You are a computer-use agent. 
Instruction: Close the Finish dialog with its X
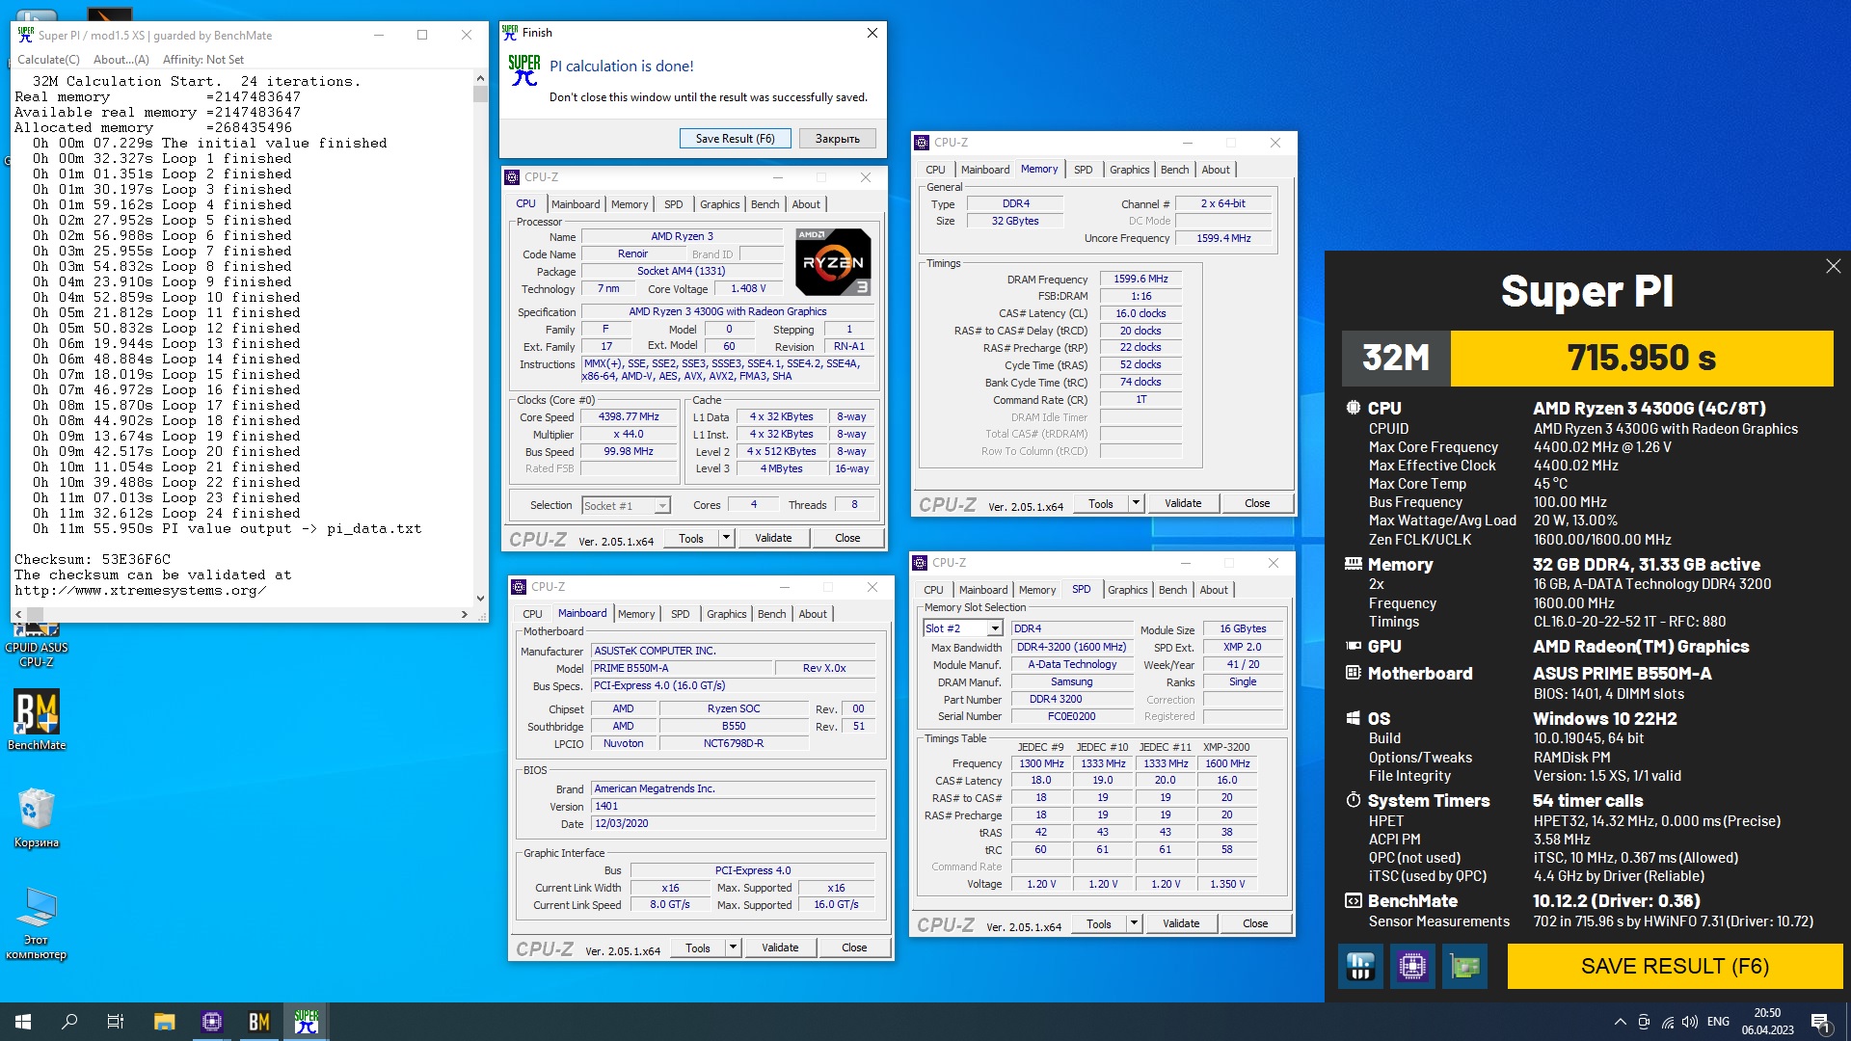[x=872, y=33]
